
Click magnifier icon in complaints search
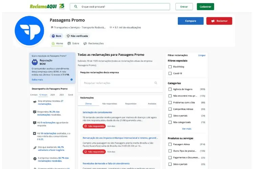click(156, 83)
